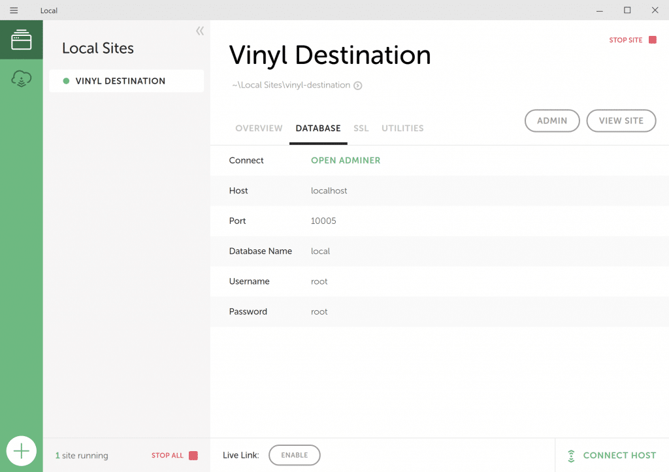Click VIEW SITE to preview Vinyl Destination
669x472 pixels.
coord(621,121)
